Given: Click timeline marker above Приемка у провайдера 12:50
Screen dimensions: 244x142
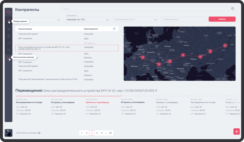Looking at the screenshot, I should tap(86, 95).
